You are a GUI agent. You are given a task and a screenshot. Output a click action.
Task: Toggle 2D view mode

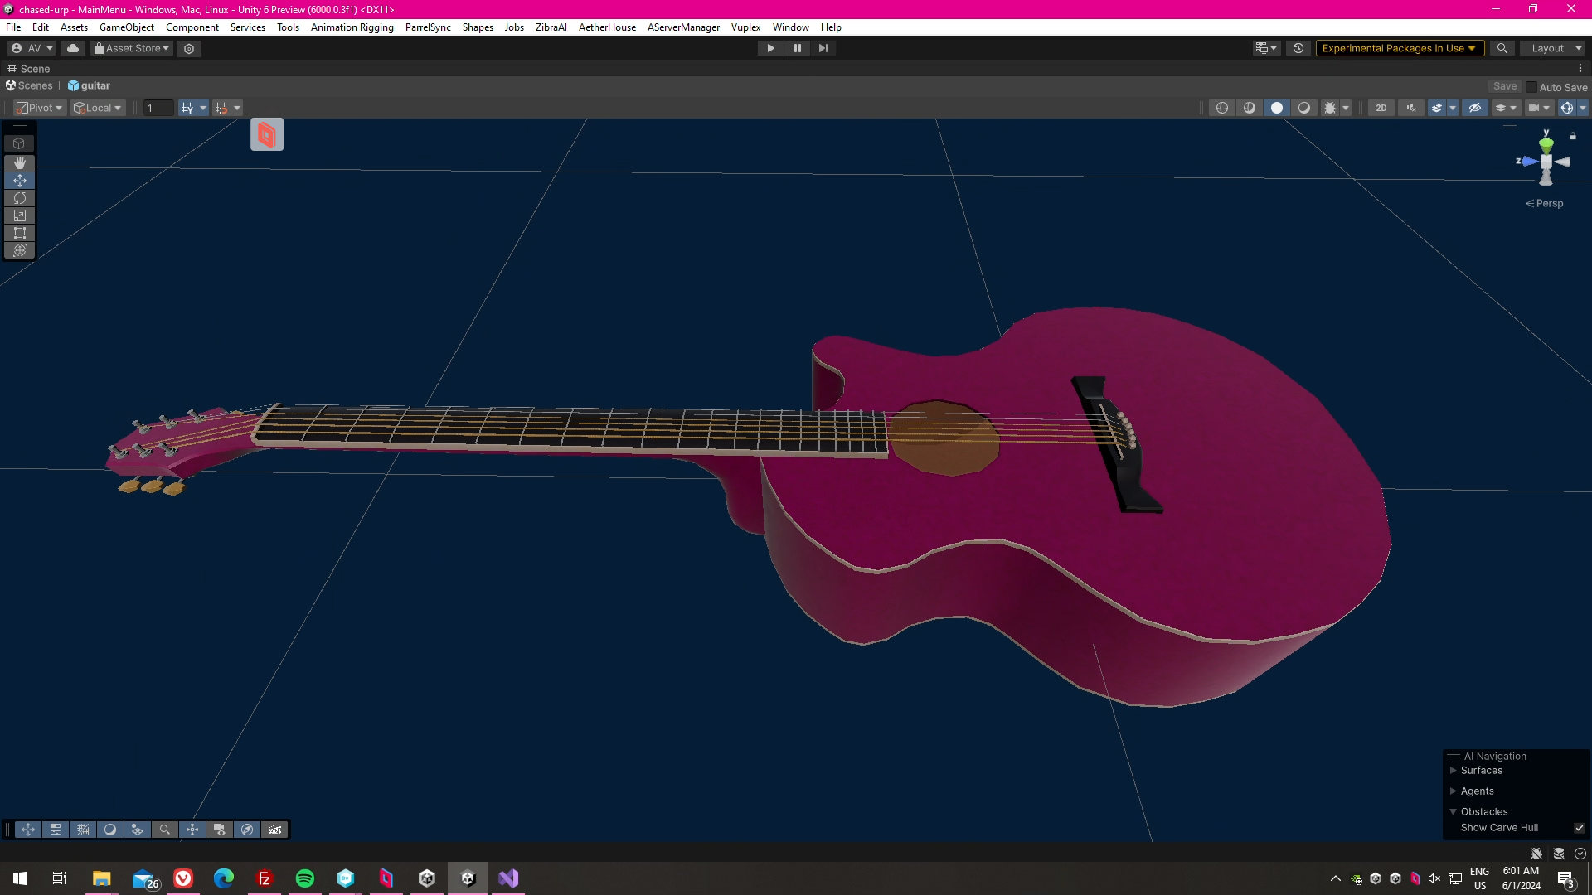pyautogui.click(x=1381, y=108)
